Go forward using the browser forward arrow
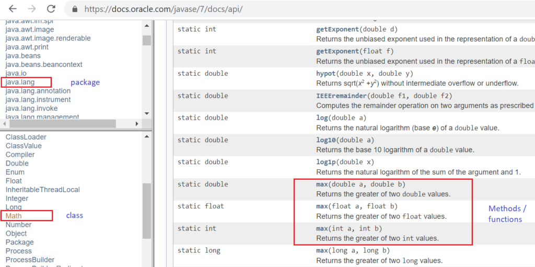535x267 pixels. click(x=31, y=8)
